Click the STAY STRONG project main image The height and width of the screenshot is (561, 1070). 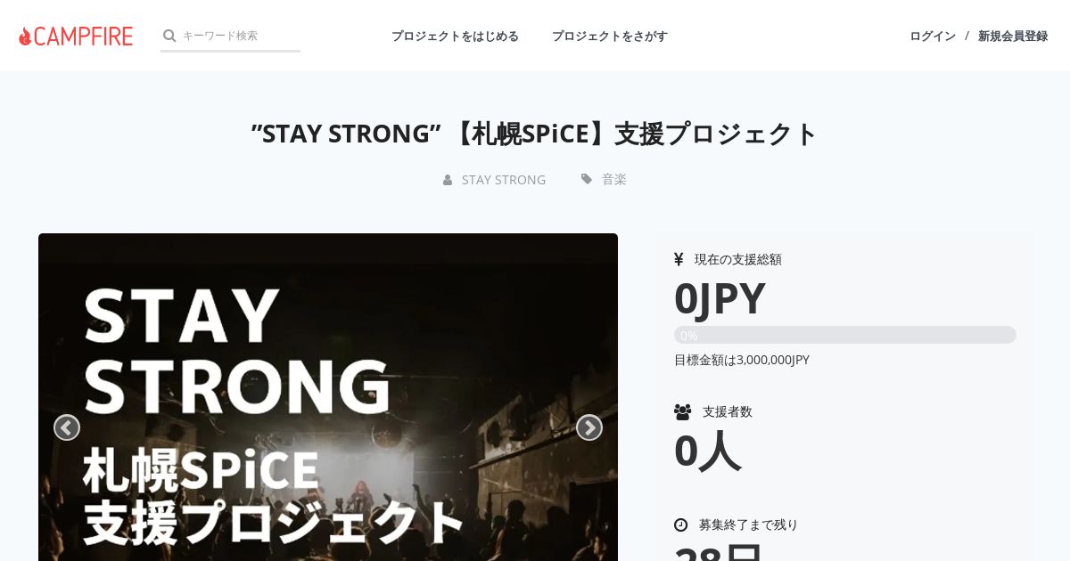coord(328,397)
